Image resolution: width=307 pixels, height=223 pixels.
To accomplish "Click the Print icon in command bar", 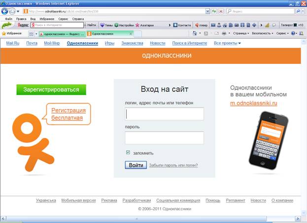I will [x=224, y=33].
